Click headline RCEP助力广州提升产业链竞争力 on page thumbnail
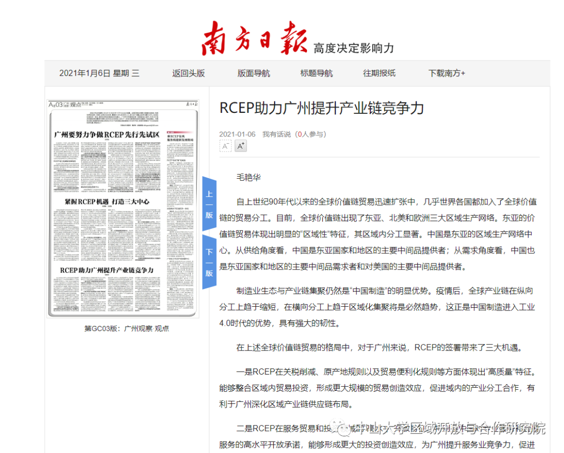The height and width of the screenshot is (453, 564). click(x=107, y=270)
